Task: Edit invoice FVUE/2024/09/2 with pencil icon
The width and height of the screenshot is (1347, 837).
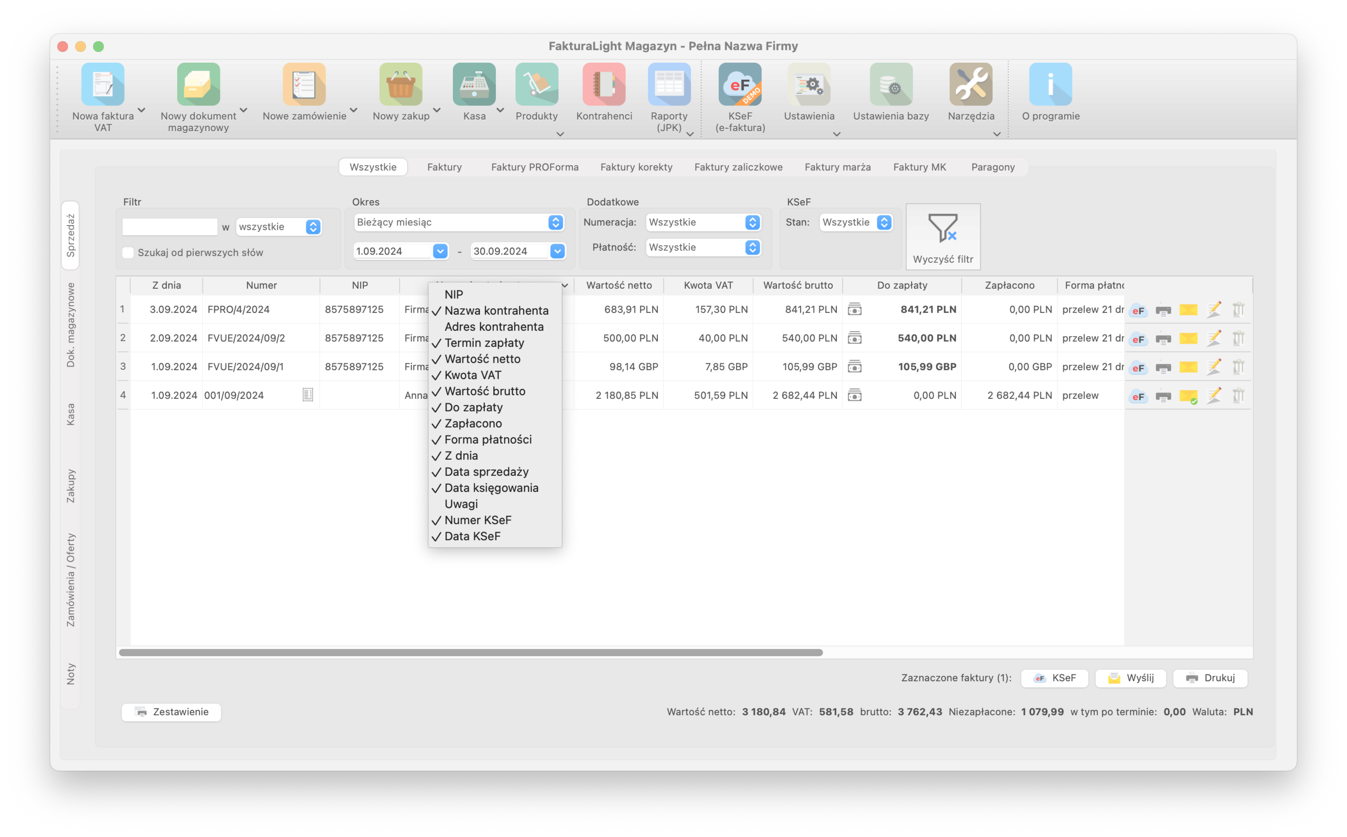Action: coord(1213,338)
